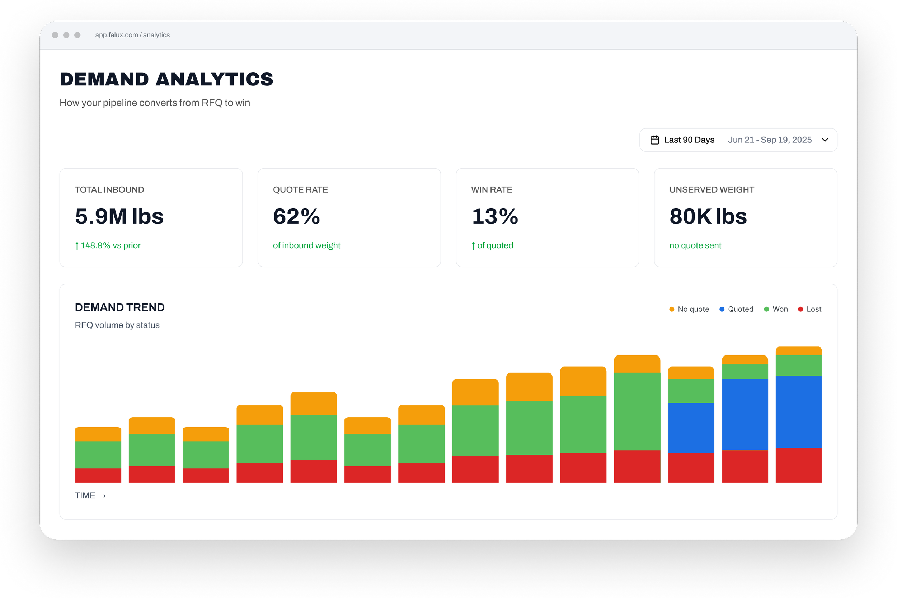Click the blue Quoted legend dot

coord(722,309)
